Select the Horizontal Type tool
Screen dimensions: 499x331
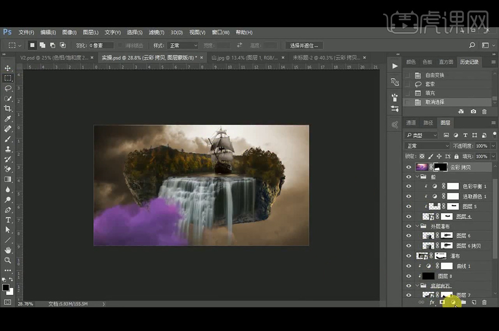[x=8, y=220]
